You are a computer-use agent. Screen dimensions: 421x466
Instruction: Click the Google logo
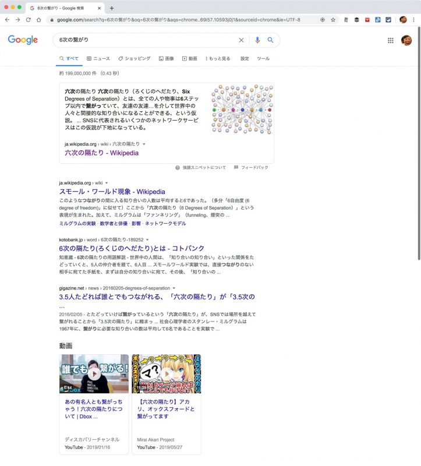[23, 40]
